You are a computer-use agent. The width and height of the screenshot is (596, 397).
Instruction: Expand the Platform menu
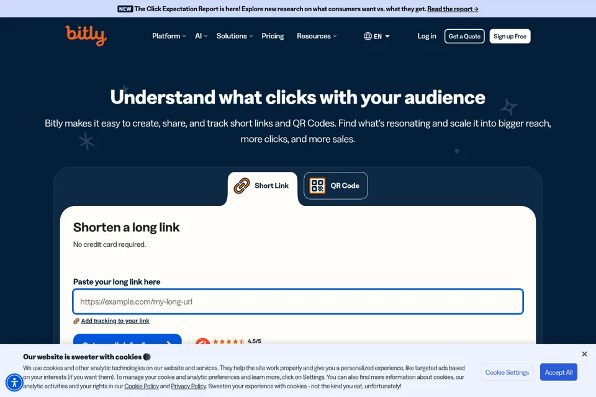(169, 36)
